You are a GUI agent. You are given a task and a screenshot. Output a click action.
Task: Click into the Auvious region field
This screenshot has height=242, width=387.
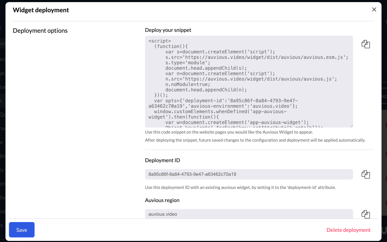[x=249, y=214]
